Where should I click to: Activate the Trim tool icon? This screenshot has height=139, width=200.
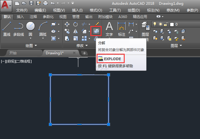pyautogui.click(x=84, y=24)
